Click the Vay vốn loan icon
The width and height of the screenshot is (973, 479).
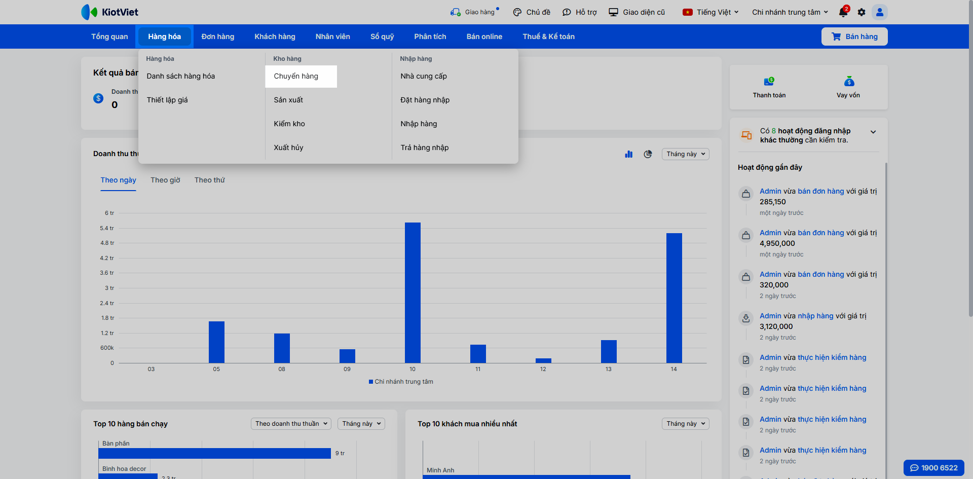[x=849, y=82]
